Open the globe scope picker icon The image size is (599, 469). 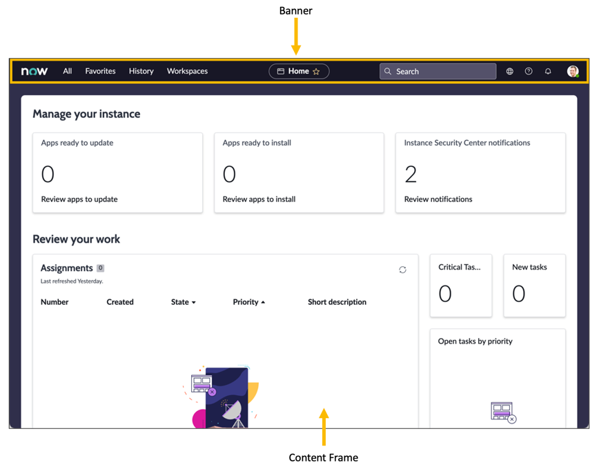coord(509,71)
